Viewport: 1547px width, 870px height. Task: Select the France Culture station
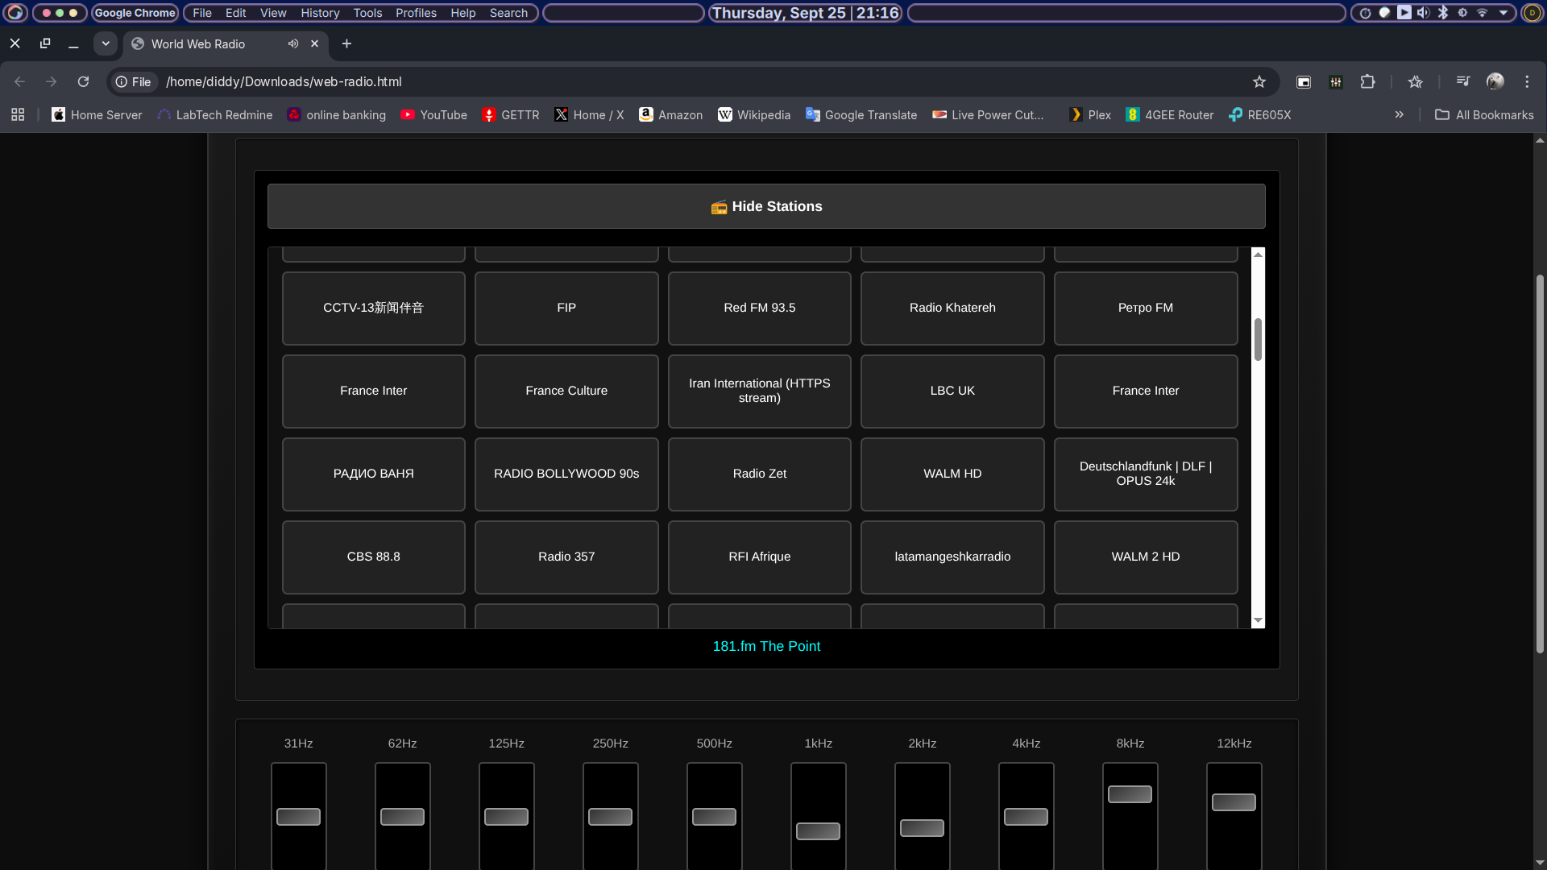click(x=566, y=391)
